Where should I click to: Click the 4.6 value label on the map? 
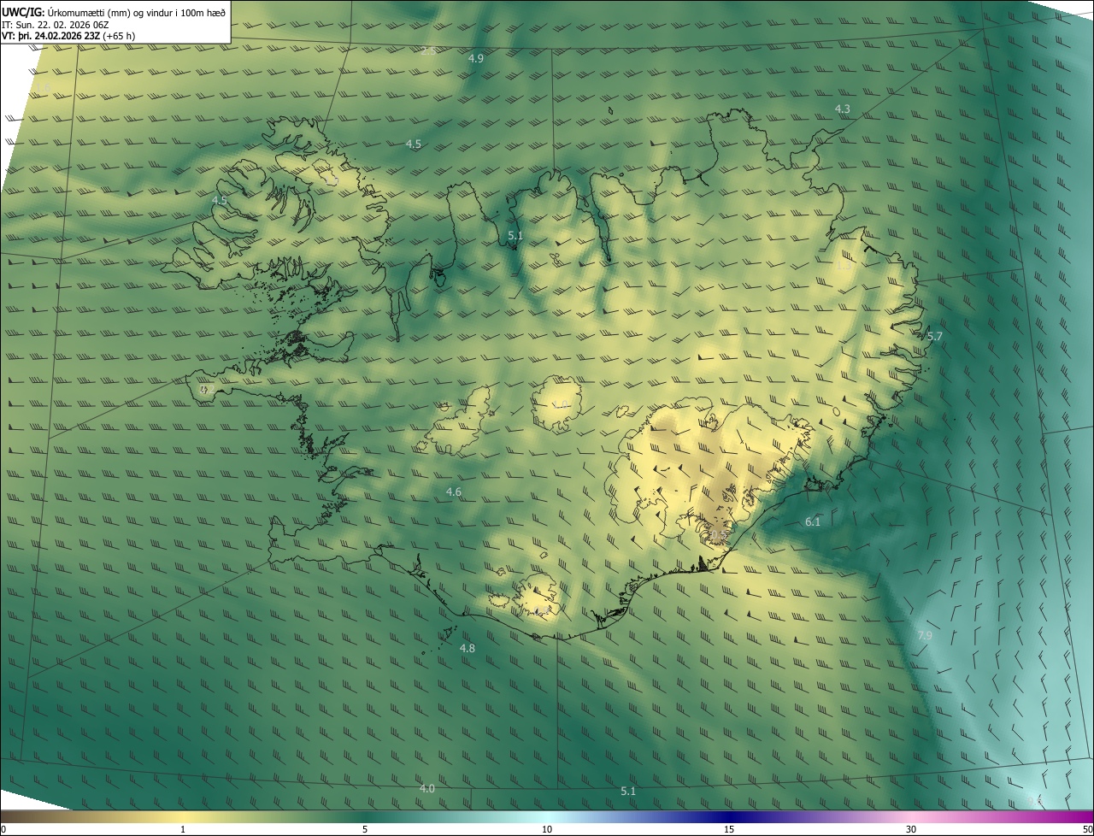tap(453, 492)
